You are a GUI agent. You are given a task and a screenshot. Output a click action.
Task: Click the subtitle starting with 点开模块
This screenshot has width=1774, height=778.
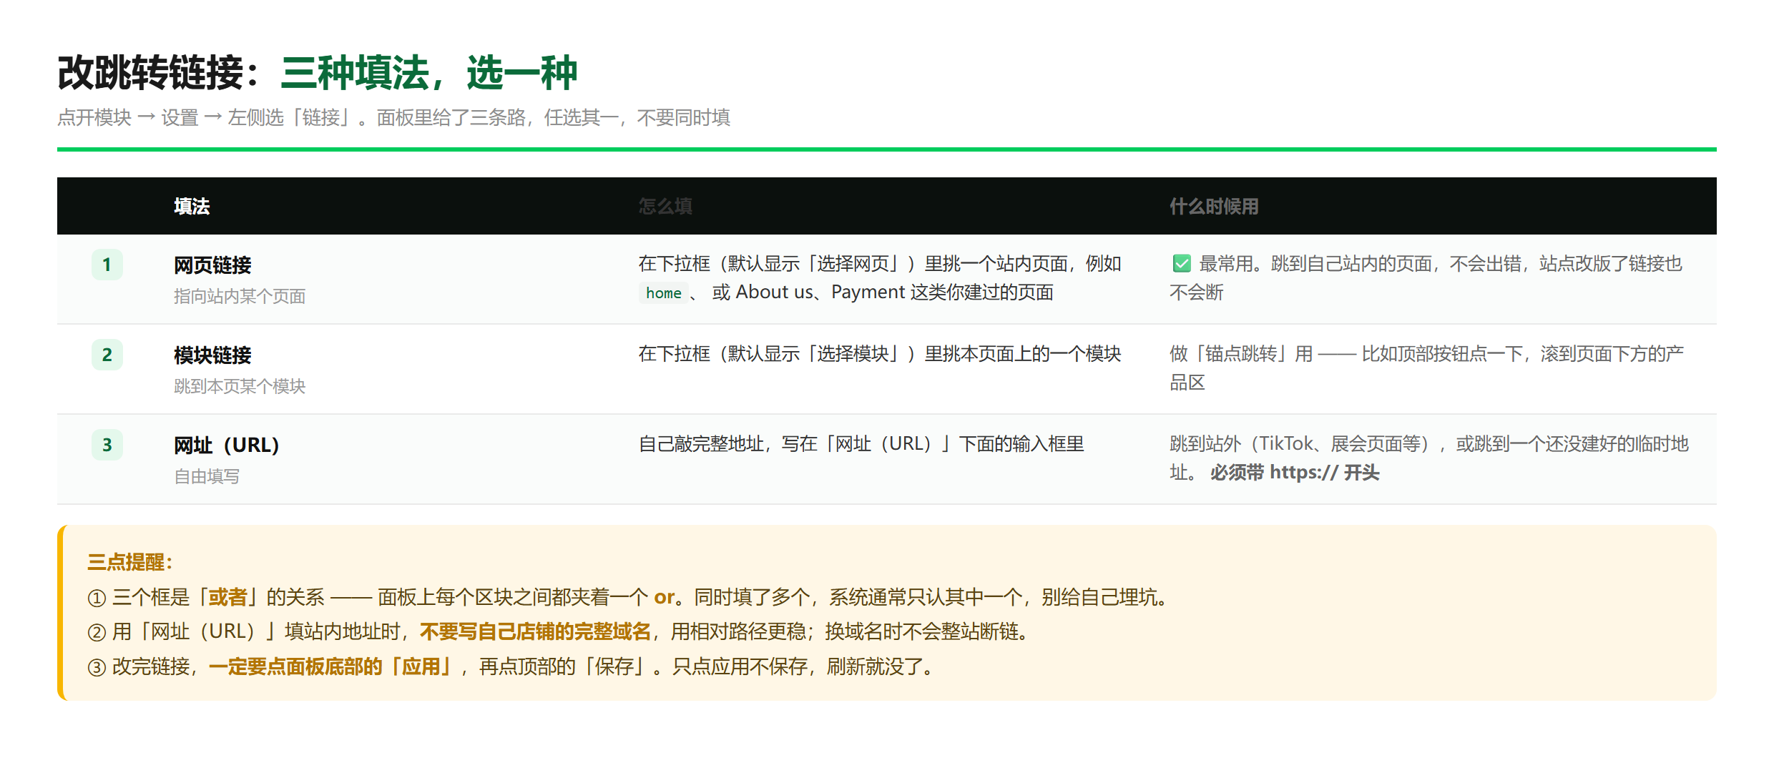click(393, 117)
